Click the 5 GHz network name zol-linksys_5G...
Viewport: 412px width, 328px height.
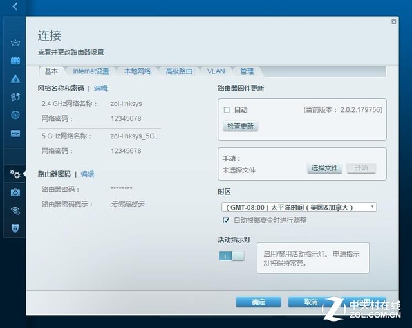[135, 136]
